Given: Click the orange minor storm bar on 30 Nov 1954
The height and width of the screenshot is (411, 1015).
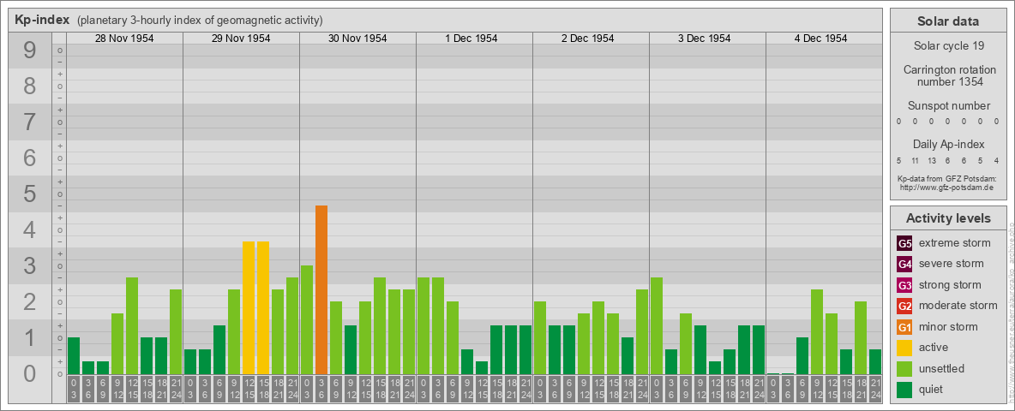Looking at the screenshot, I should click(x=321, y=289).
